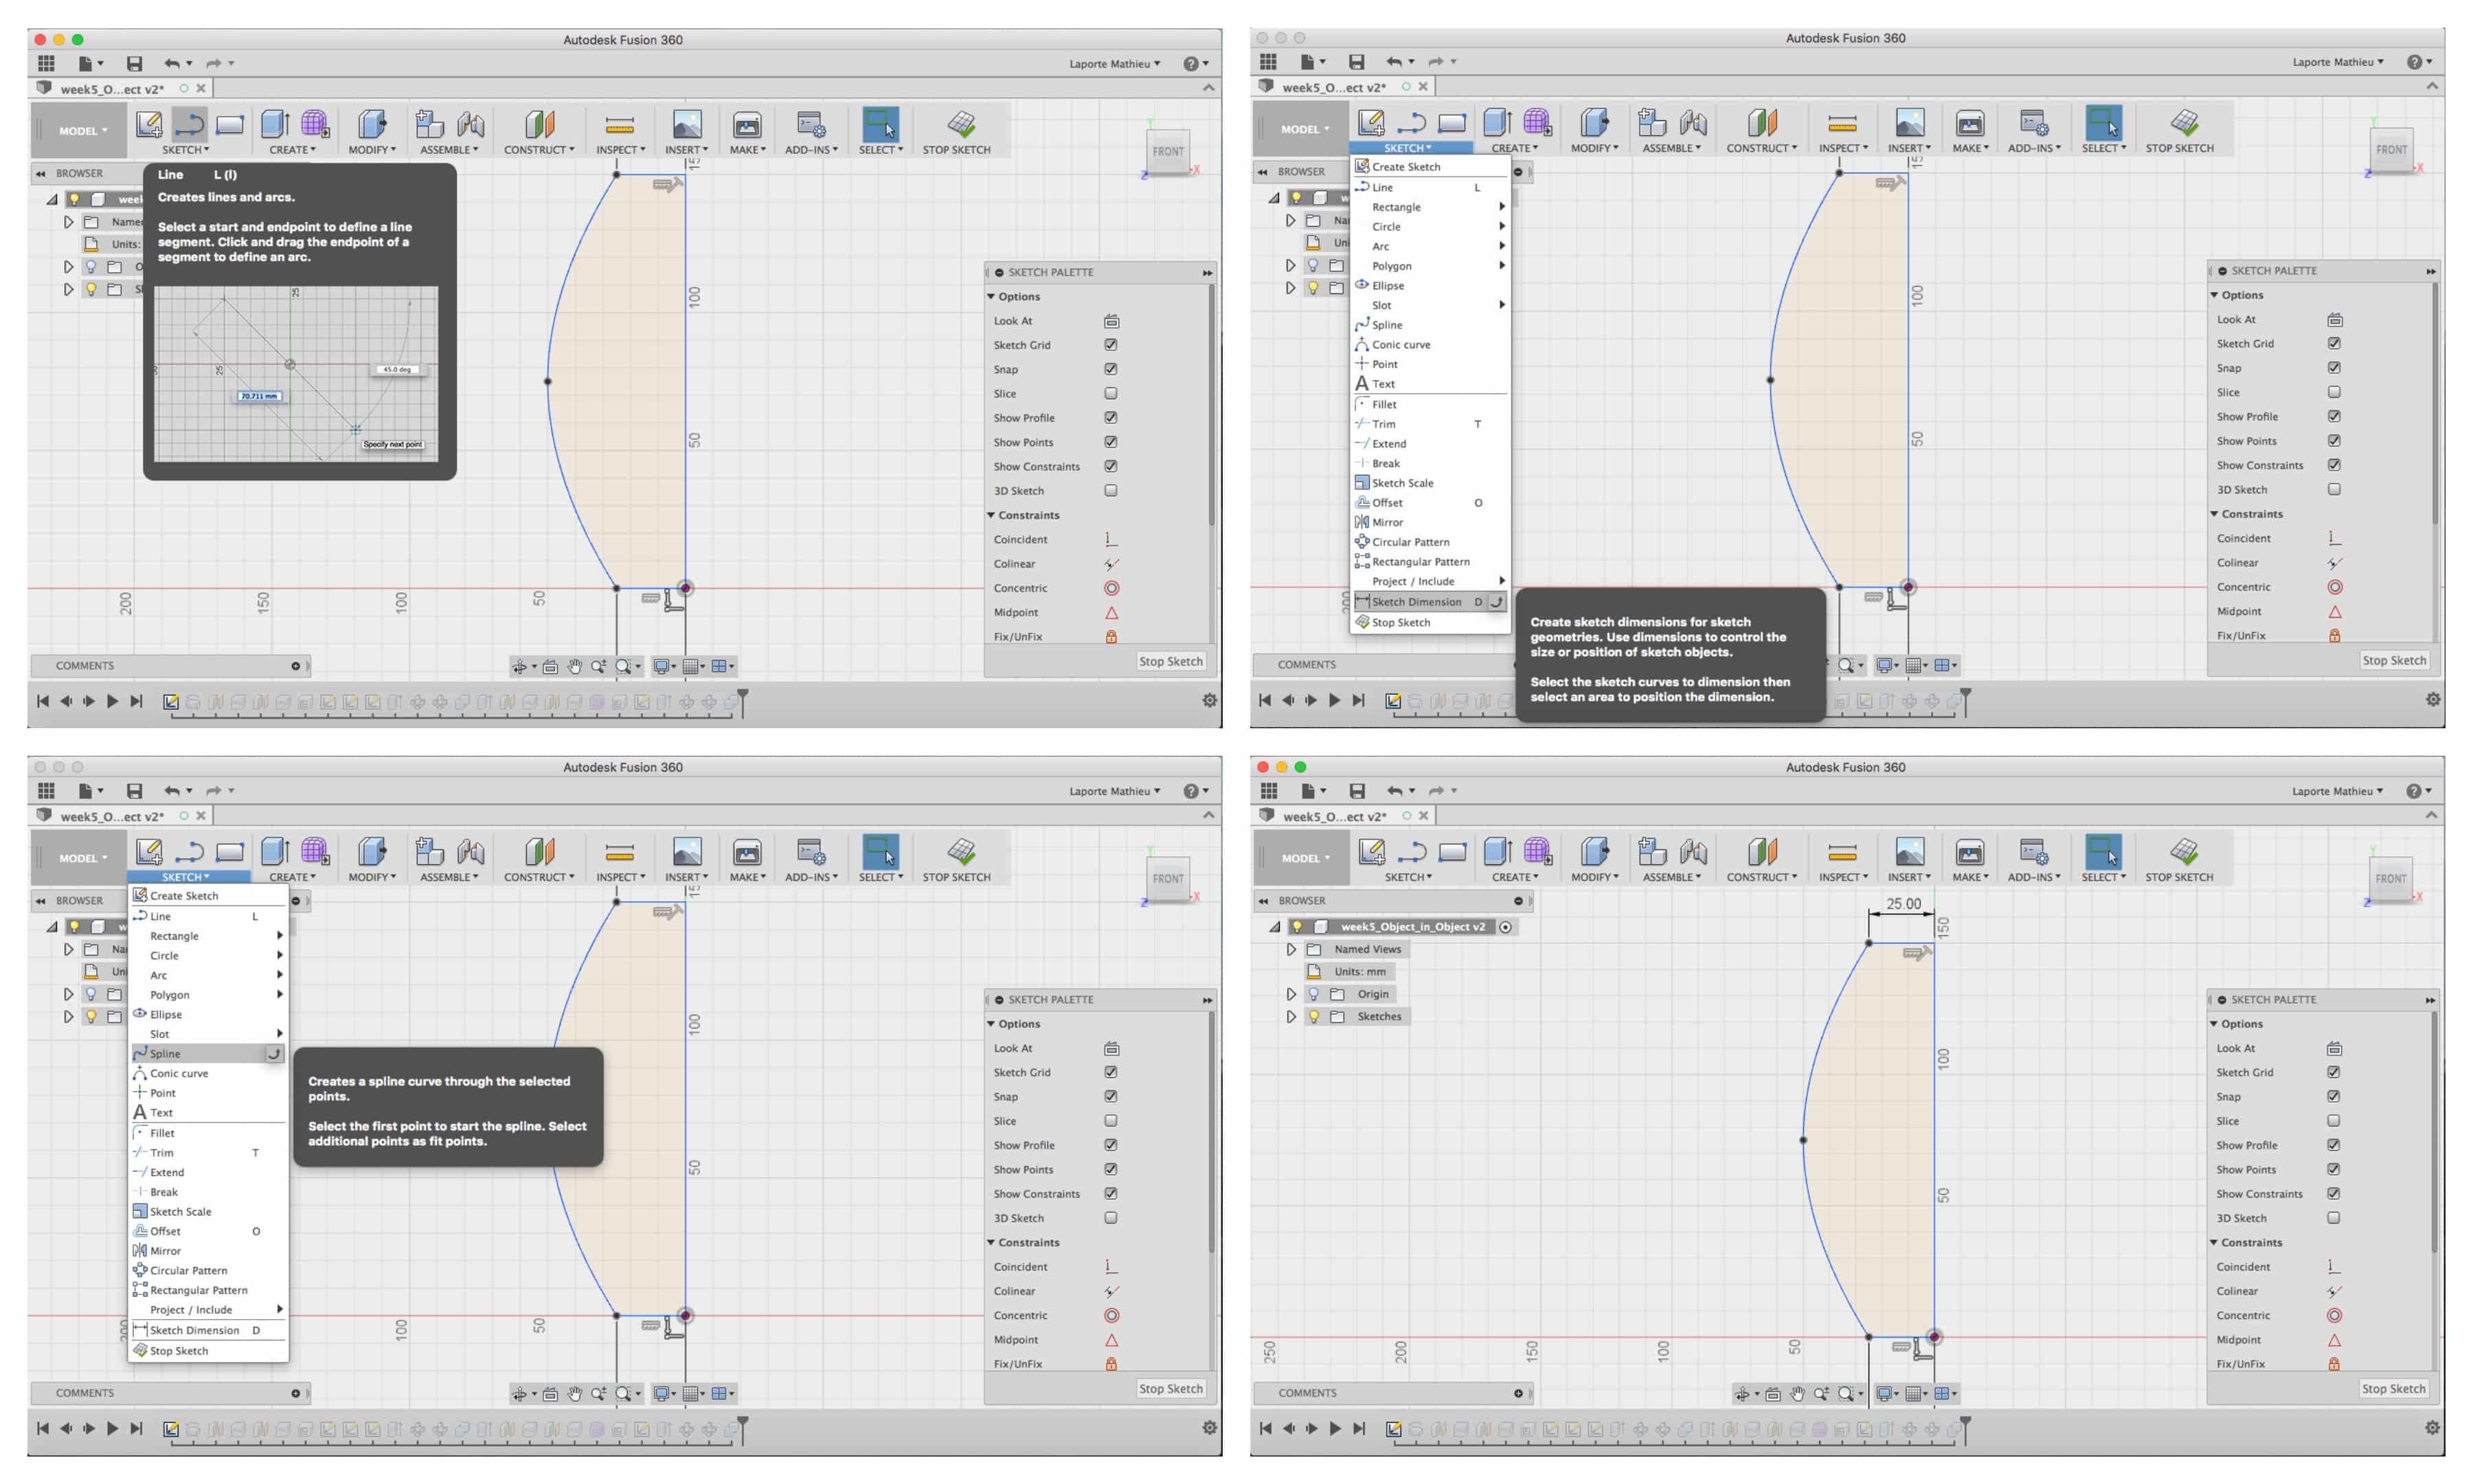The width and height of the screenshot is (2473, 1484).
Task: In the window with the 25.00 dimension, click the Press Pull icon above MODIFY
Action: pyautogui.click(x=1593, y=852)
